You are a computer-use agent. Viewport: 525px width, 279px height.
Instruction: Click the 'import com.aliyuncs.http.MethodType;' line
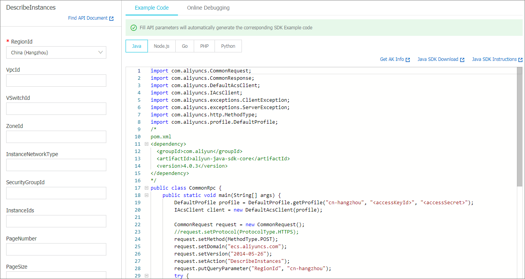coord(204,115)
